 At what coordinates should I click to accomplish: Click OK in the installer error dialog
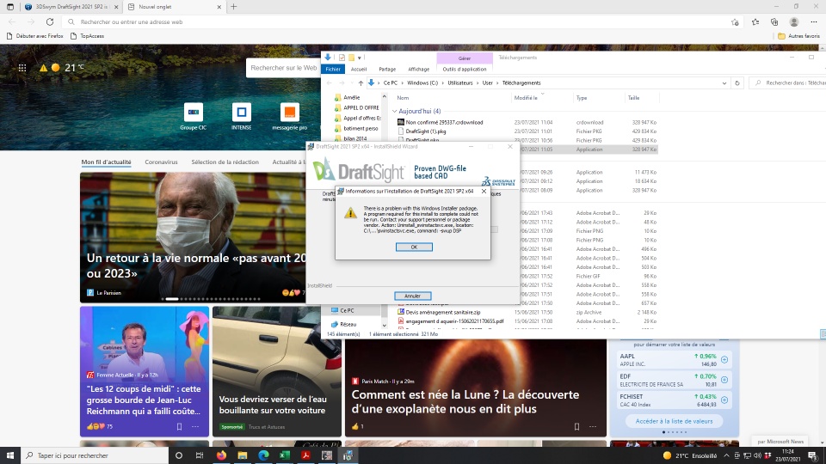pyautogui.click(x=414, y=247)
